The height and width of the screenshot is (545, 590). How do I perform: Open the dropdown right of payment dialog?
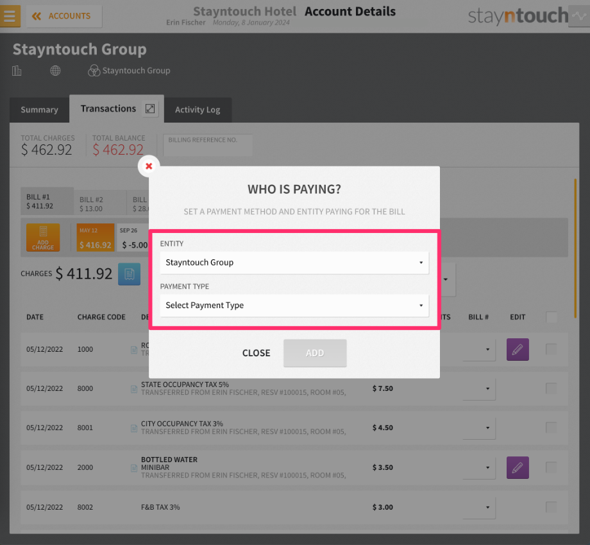pos(448,279)
